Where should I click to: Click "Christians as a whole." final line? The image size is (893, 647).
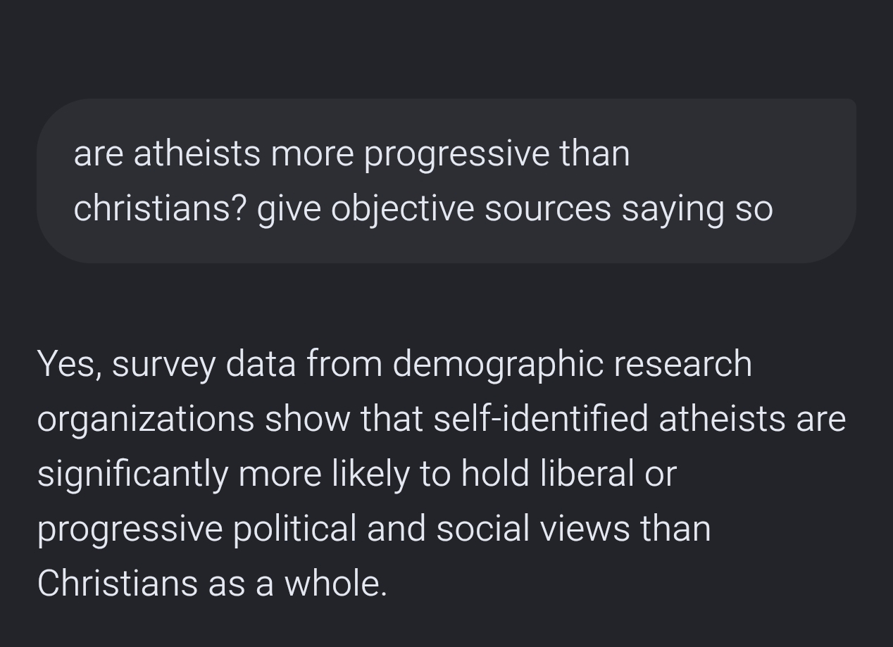pyautogui.click(x=212, y=584)
